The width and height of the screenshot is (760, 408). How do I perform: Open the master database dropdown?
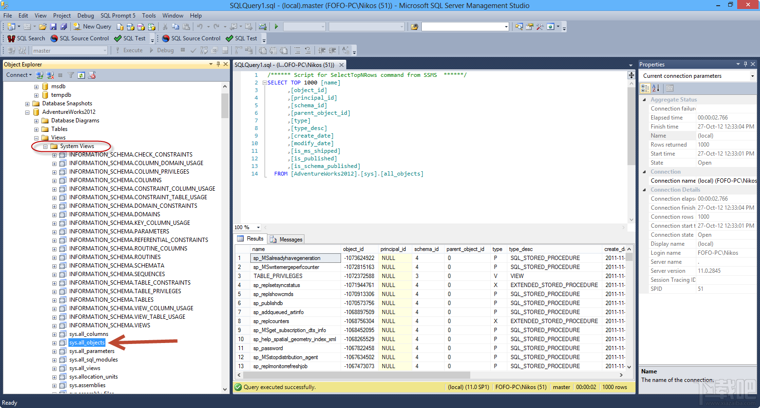coord(70,50)
